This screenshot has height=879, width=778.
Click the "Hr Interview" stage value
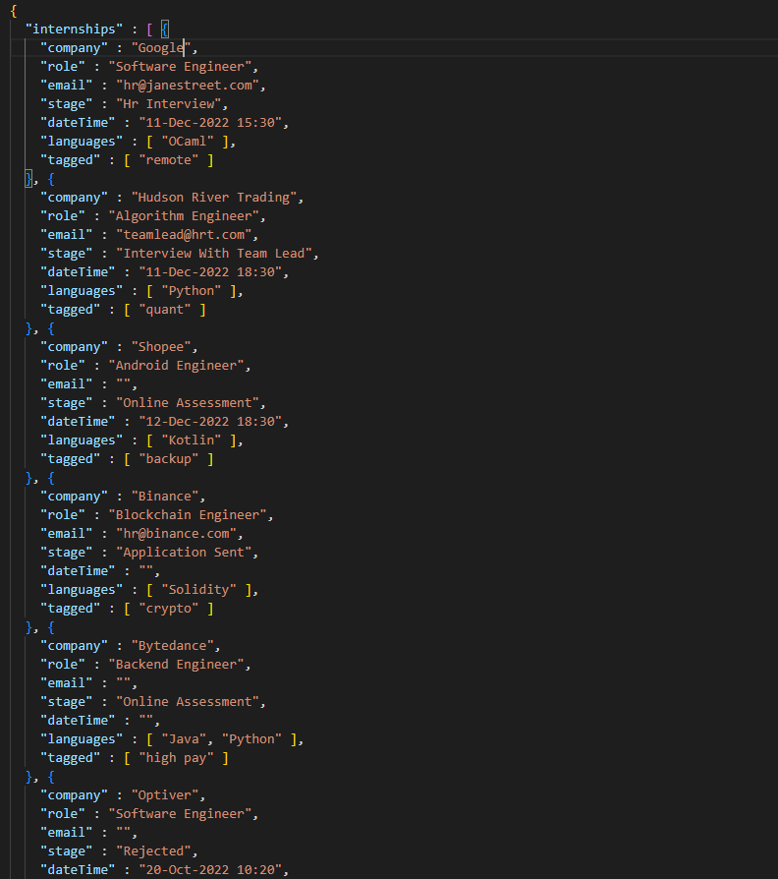169,103
